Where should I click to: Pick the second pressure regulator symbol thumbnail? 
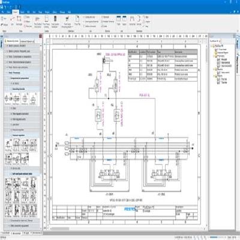[16, 145]
